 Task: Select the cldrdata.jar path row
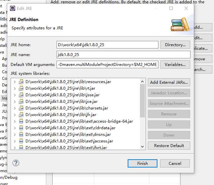70,128
